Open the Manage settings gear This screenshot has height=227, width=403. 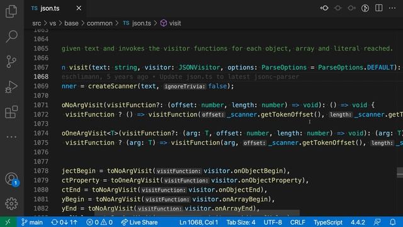11,203
